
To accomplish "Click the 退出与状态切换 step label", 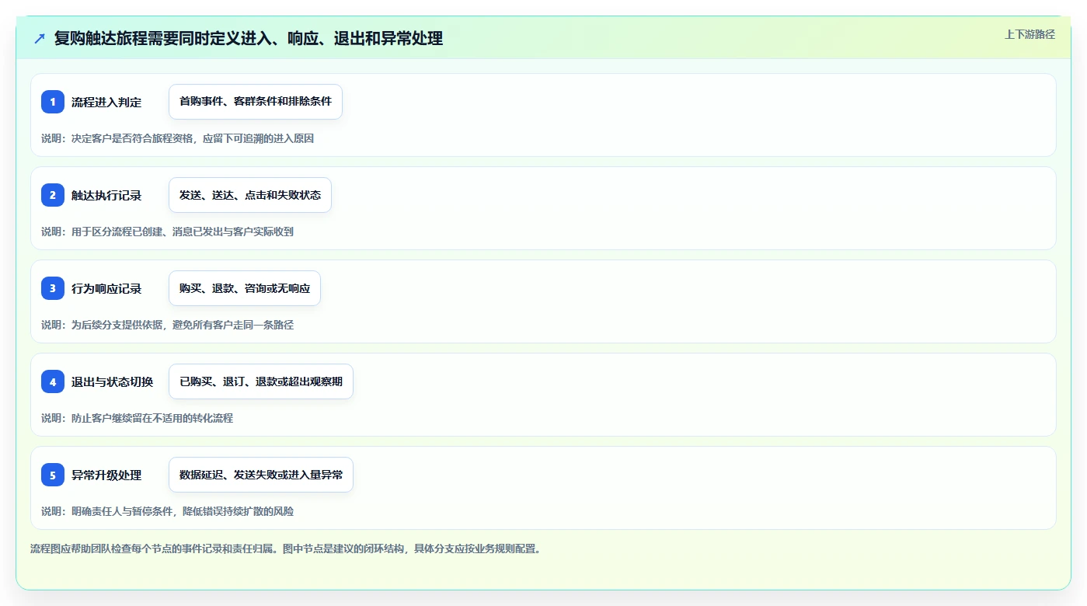I will click(113, 381).
